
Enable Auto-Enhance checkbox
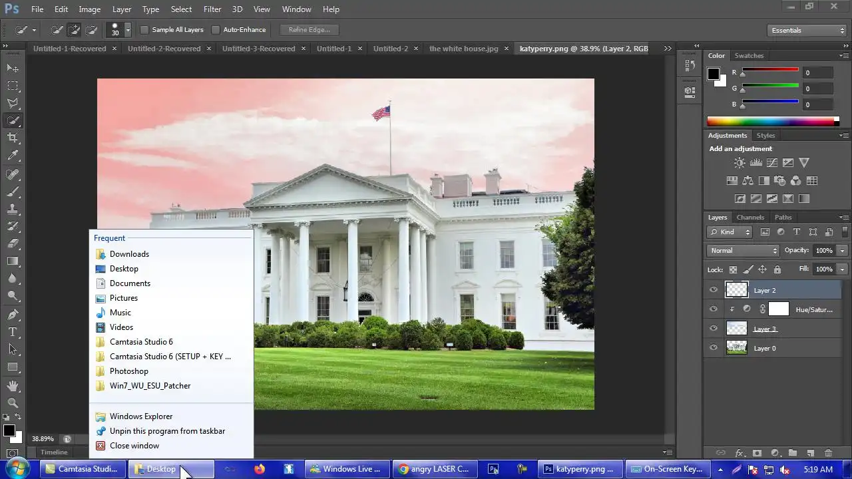tap(216, 30)
